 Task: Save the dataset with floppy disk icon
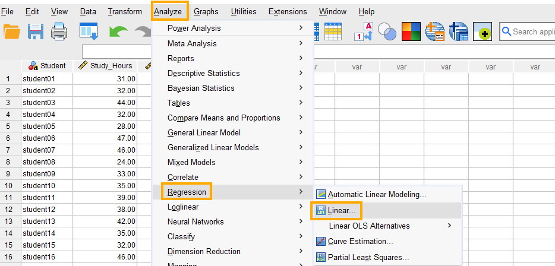pos(36,31)
